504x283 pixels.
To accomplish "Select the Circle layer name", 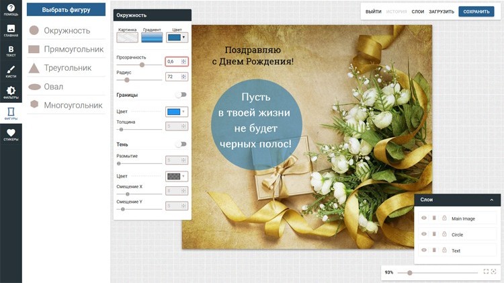I will tap(457, 235).
